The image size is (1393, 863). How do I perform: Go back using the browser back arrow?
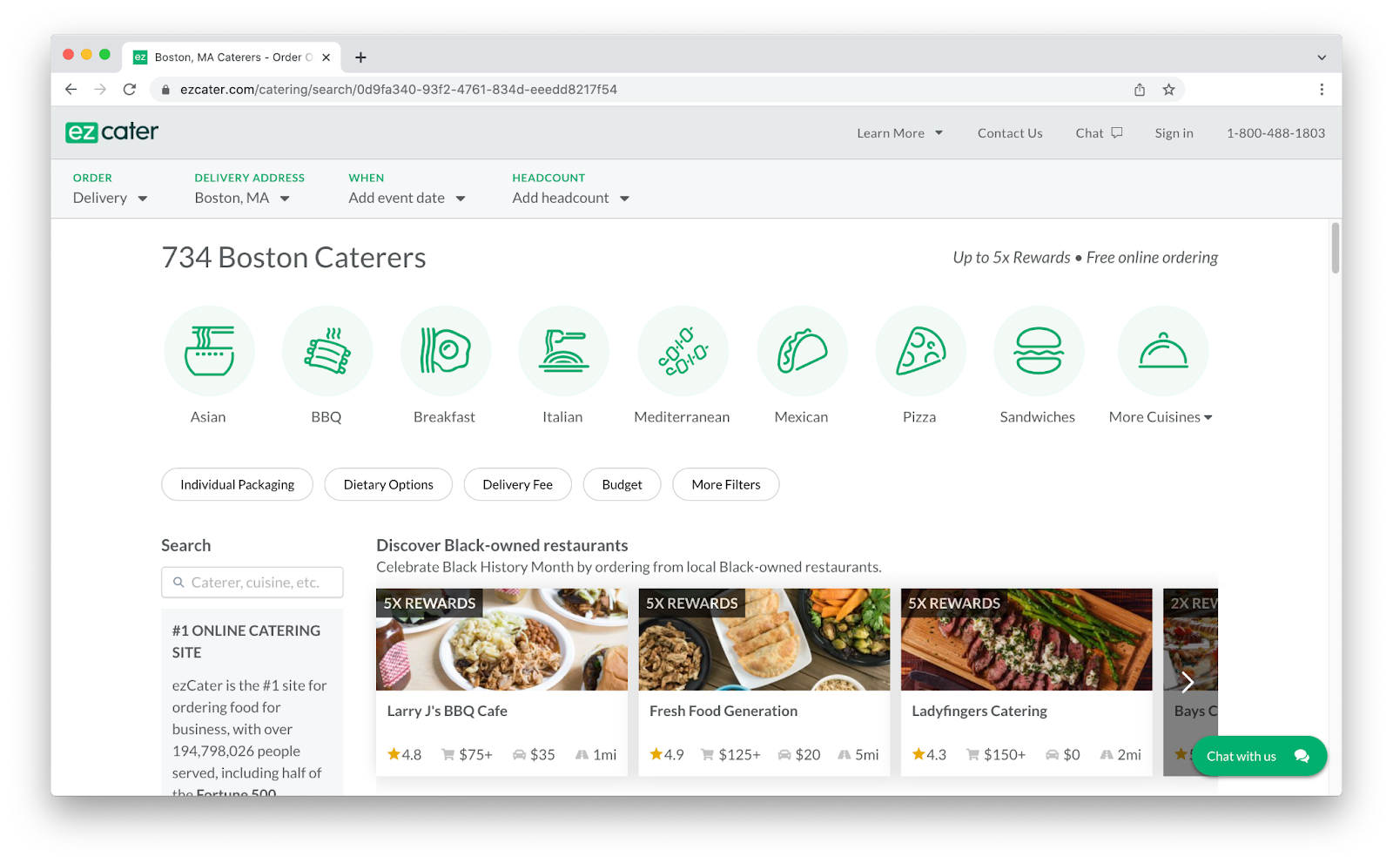(x=71, y=89)
